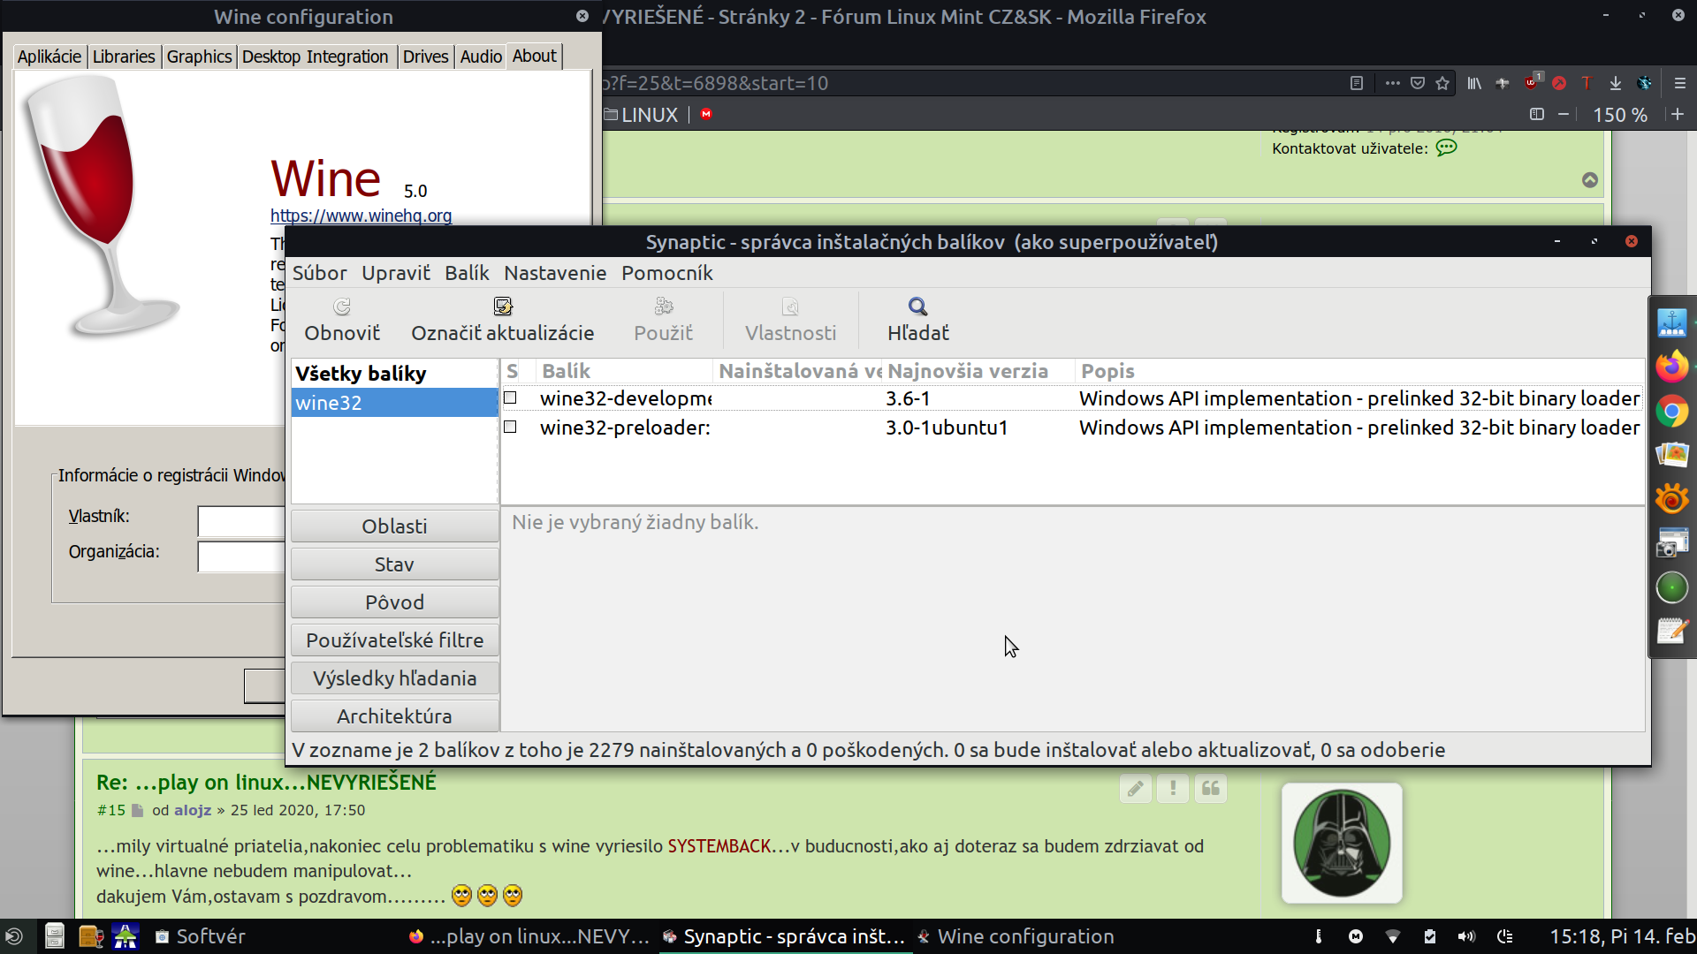Click the edit post pencil icon
This screenshot has height=954, width=1697.
coord(1136,788)
